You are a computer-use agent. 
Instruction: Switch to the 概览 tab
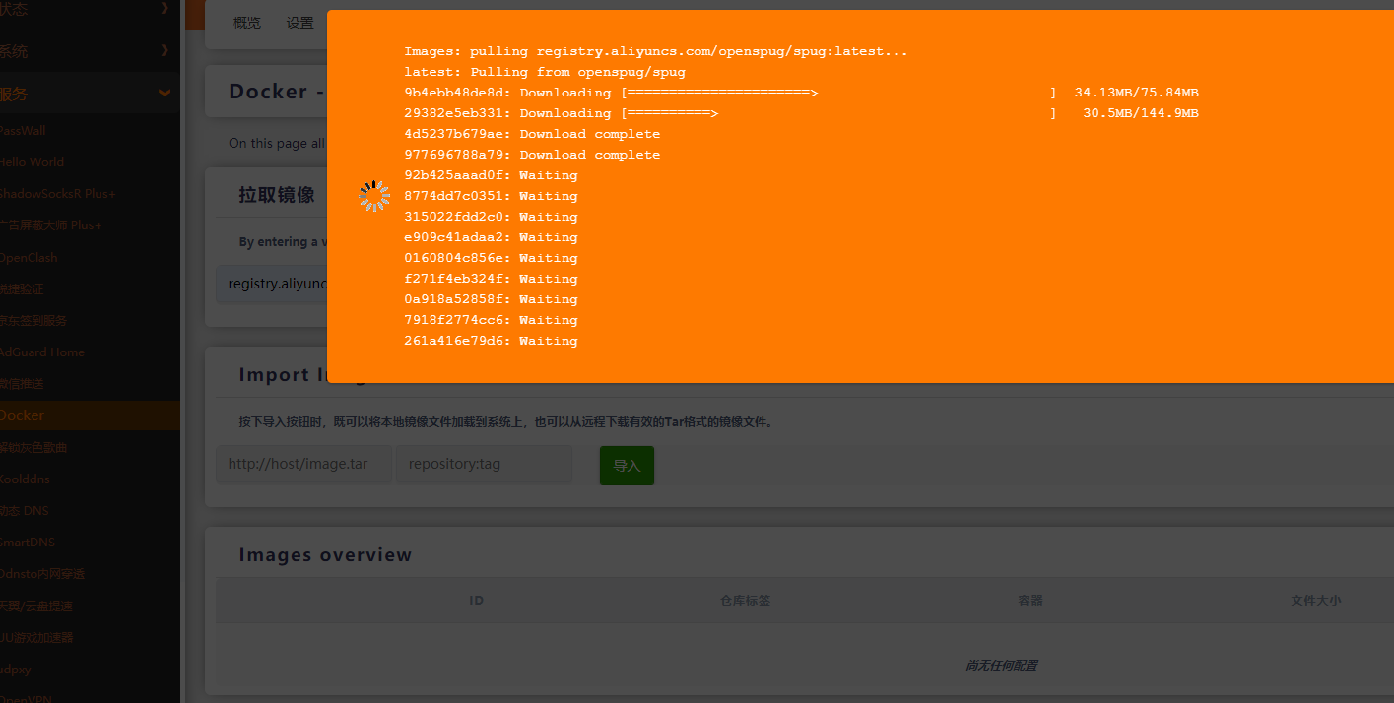click(247, 24)
